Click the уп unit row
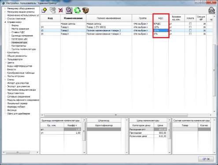 coord(61,133)
